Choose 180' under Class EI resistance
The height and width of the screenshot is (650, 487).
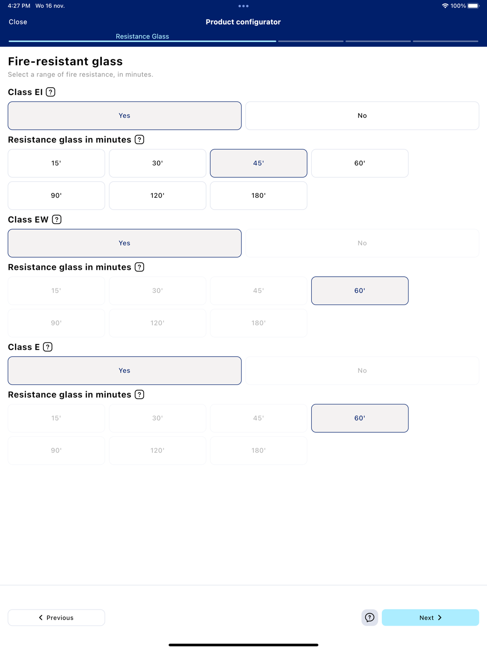coord(259,195)
